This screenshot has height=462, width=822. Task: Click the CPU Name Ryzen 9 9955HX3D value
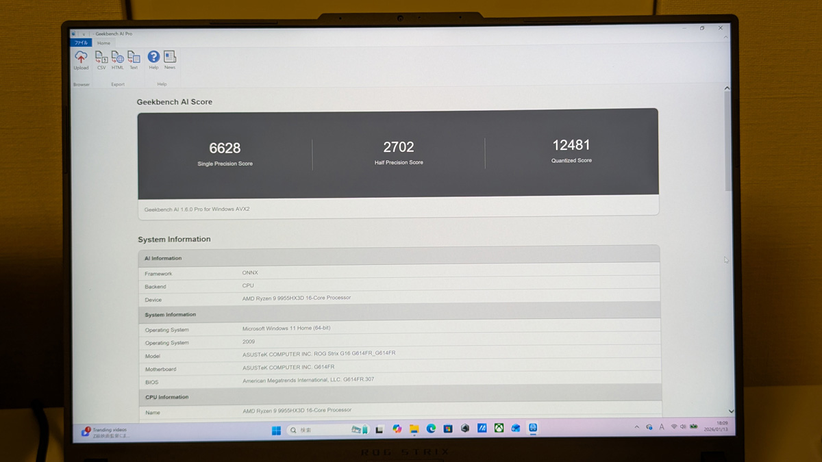(x=297, y=410)
